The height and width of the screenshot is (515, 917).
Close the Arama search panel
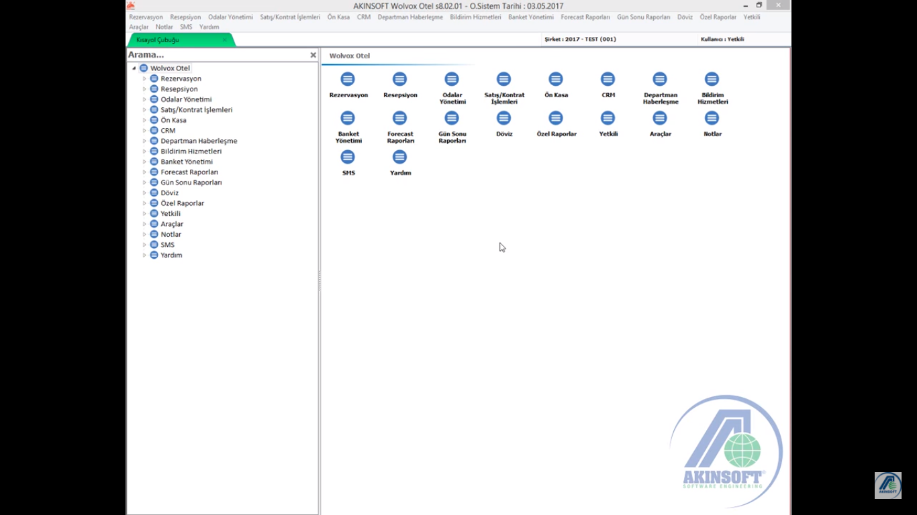[x=313, y=55]
